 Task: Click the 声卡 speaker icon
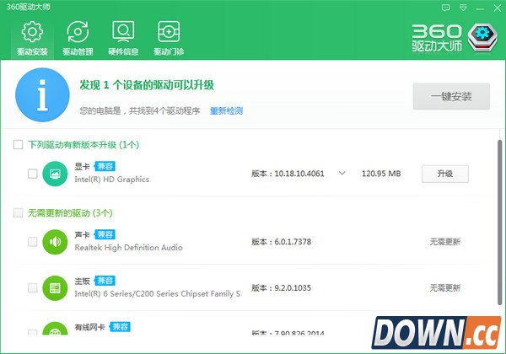(55, 242)
